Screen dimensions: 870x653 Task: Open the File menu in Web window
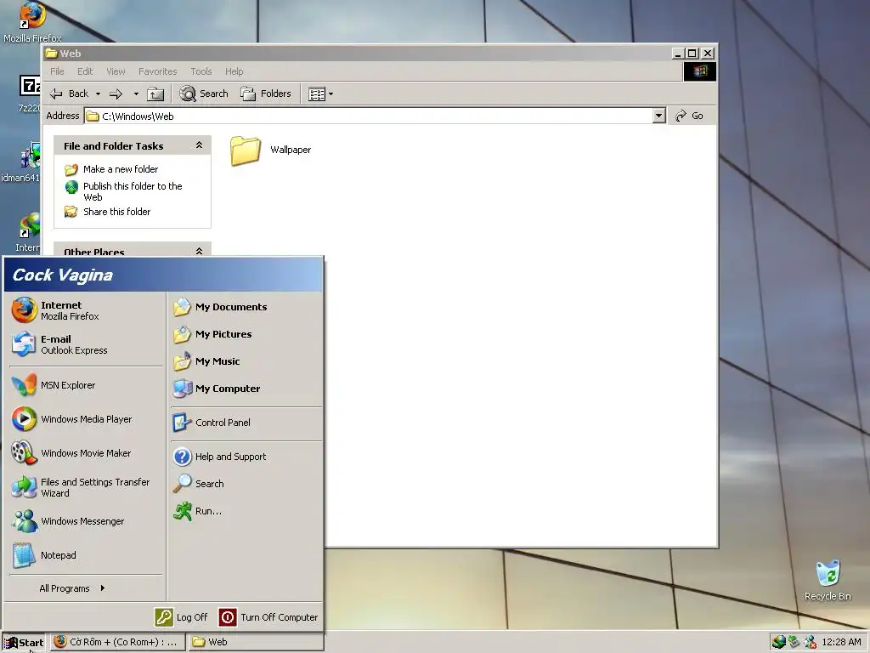click(57, 71)
